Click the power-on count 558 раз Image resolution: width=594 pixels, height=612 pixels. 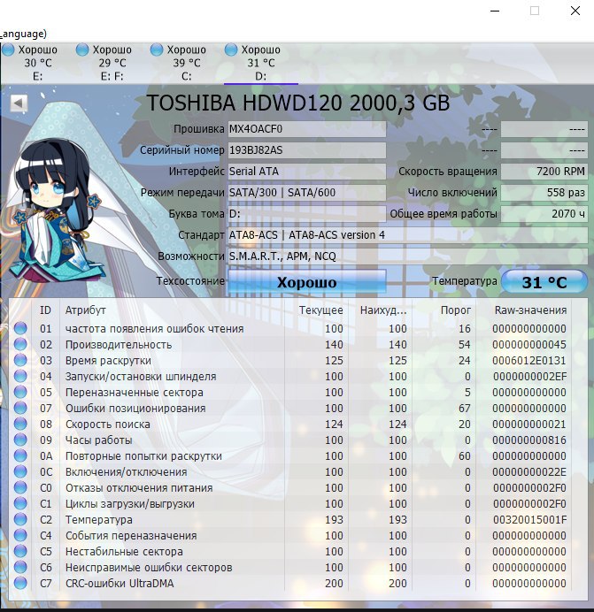click(544, 193)
